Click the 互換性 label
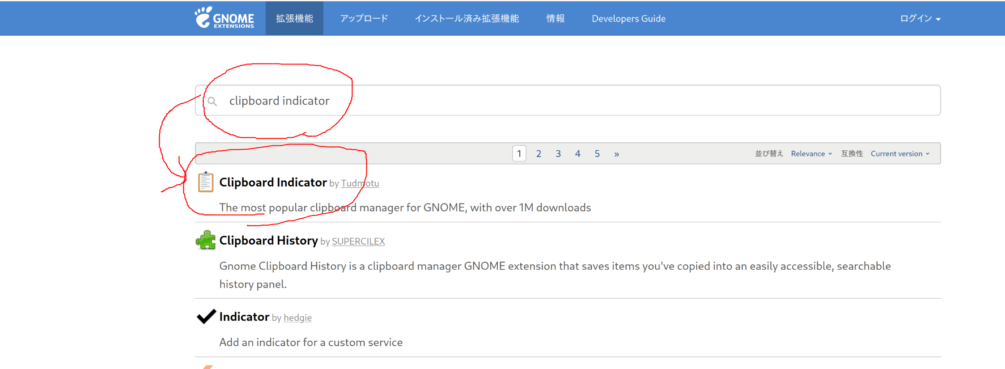 click(852, 153)
